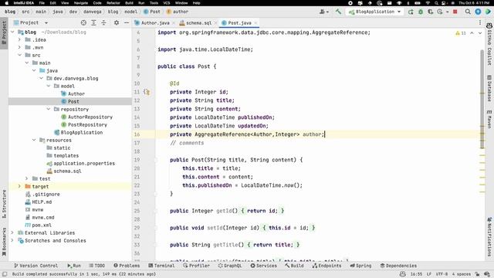
Task: Open the Maven tool window
Action: coord(489,119)
